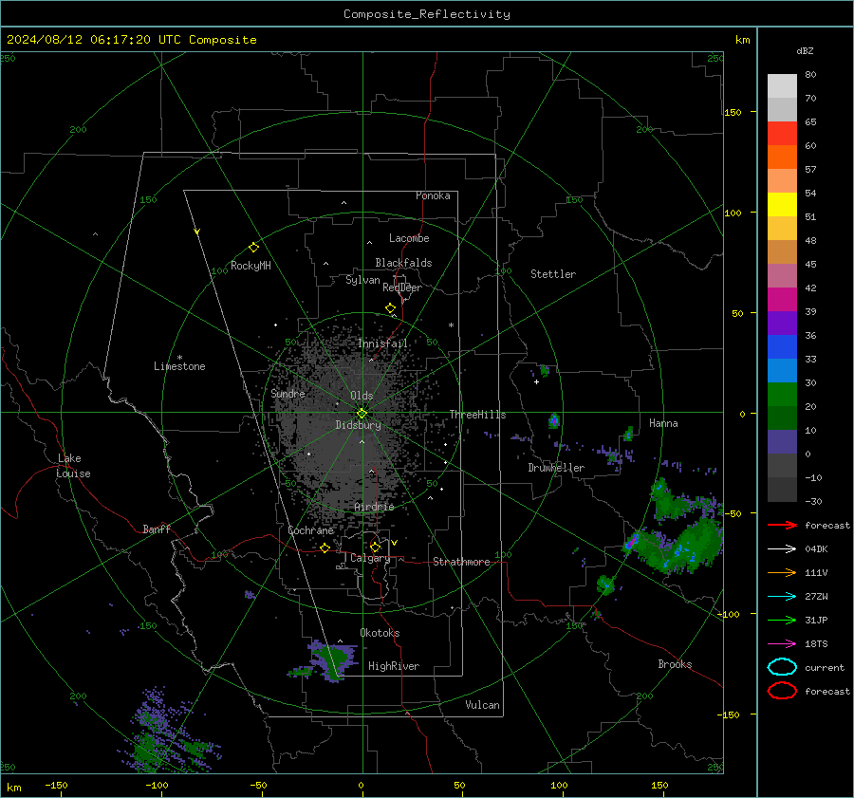Click the RockyMH label
Viewport: 854px width, 798px height.
[x=251, y=266]
